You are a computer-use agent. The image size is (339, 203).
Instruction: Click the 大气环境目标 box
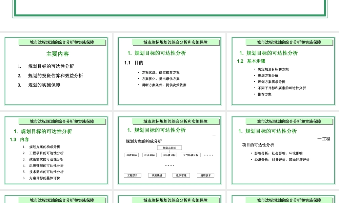click(x=191, y=155)
